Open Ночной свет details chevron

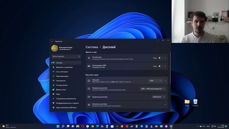(165, 58)
